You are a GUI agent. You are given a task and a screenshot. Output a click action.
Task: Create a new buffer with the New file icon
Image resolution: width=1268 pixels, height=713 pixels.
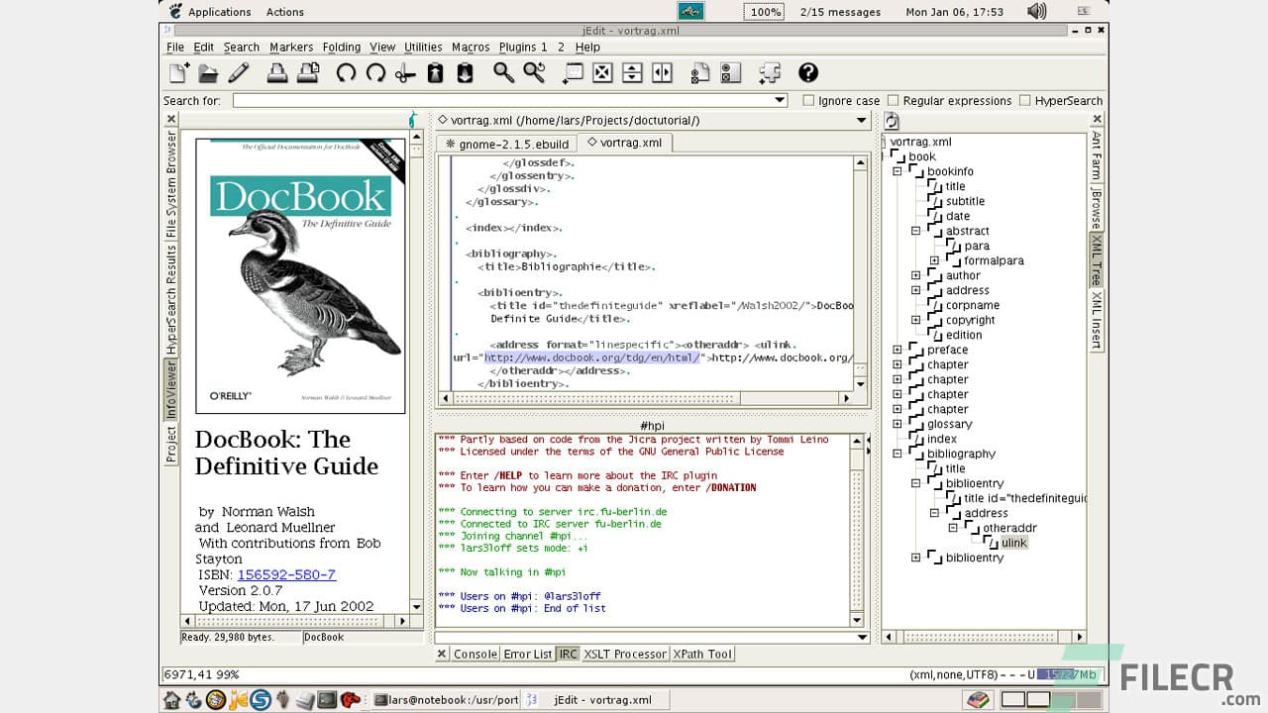click(179, 72)
